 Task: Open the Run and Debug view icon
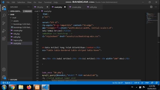click(4, 31)
